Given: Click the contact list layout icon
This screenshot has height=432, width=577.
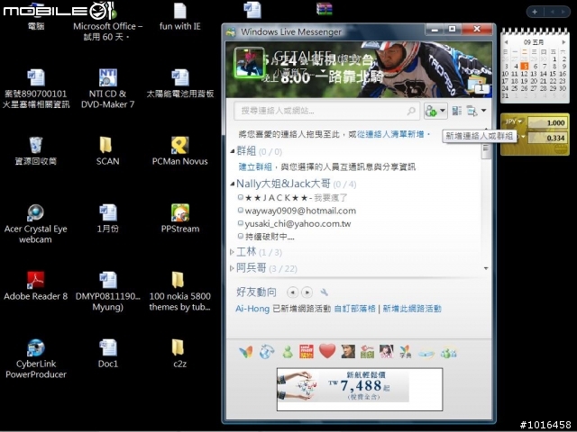Looking at the screenshot, I should [457, 111].
